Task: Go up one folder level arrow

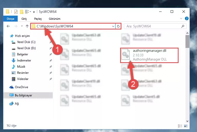Action: tap(27, 26)
